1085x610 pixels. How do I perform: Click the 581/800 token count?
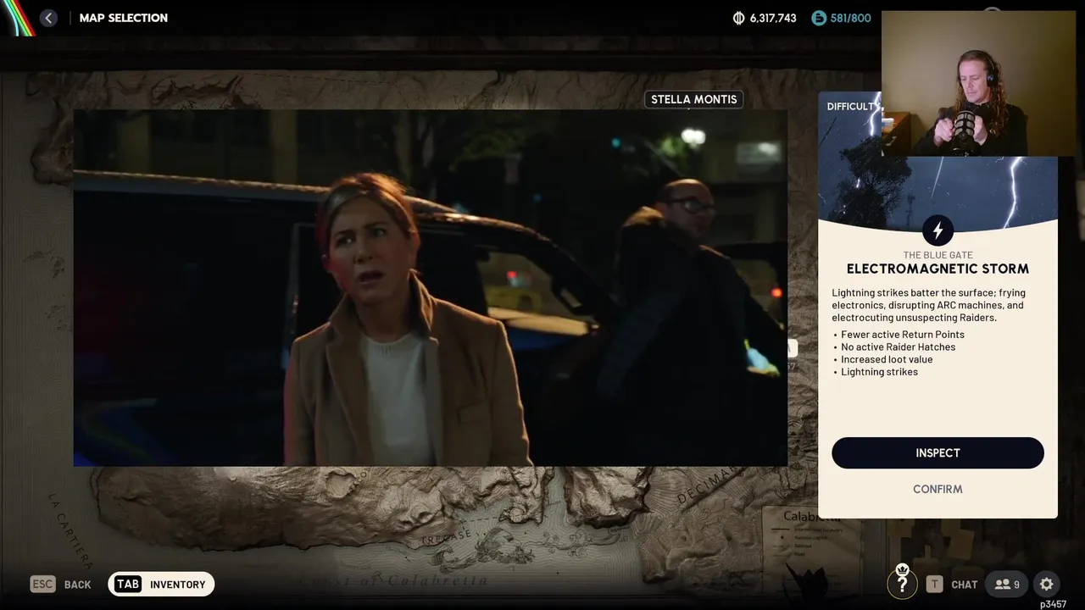(x=851, y=18)
